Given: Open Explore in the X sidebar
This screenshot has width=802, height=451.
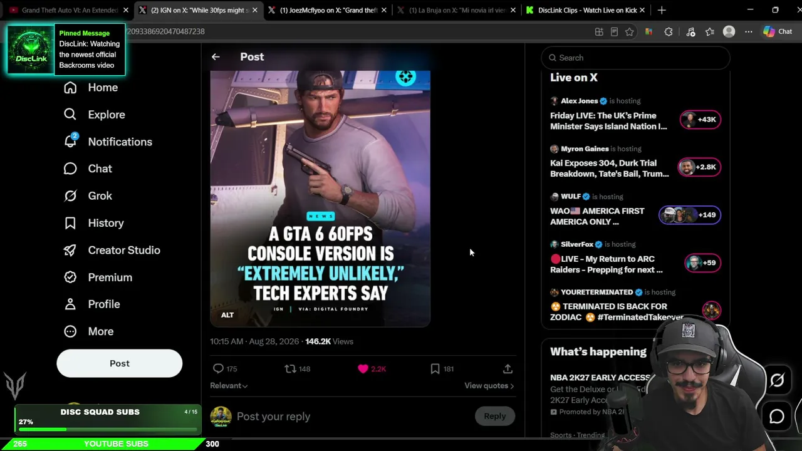Looking at the screenshot, I should [94, 115].
